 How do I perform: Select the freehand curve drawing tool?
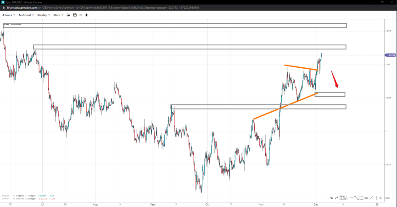336,198
